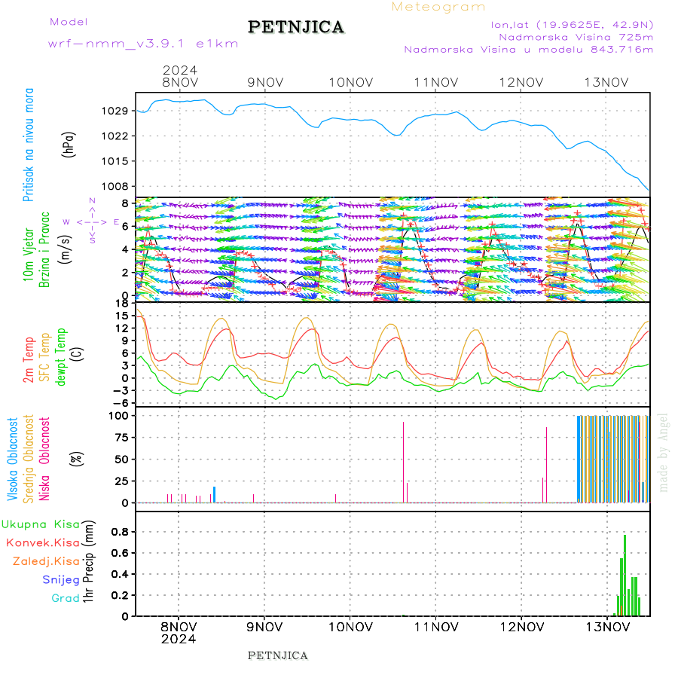Viewport: 678px width, 678px height.
Task: Click the 'Visoka Oblacnost' blue label
Action: tap(12, 460)
